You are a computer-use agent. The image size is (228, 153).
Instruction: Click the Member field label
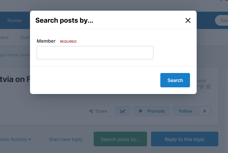pyautogui.click(x=46, y=41)
